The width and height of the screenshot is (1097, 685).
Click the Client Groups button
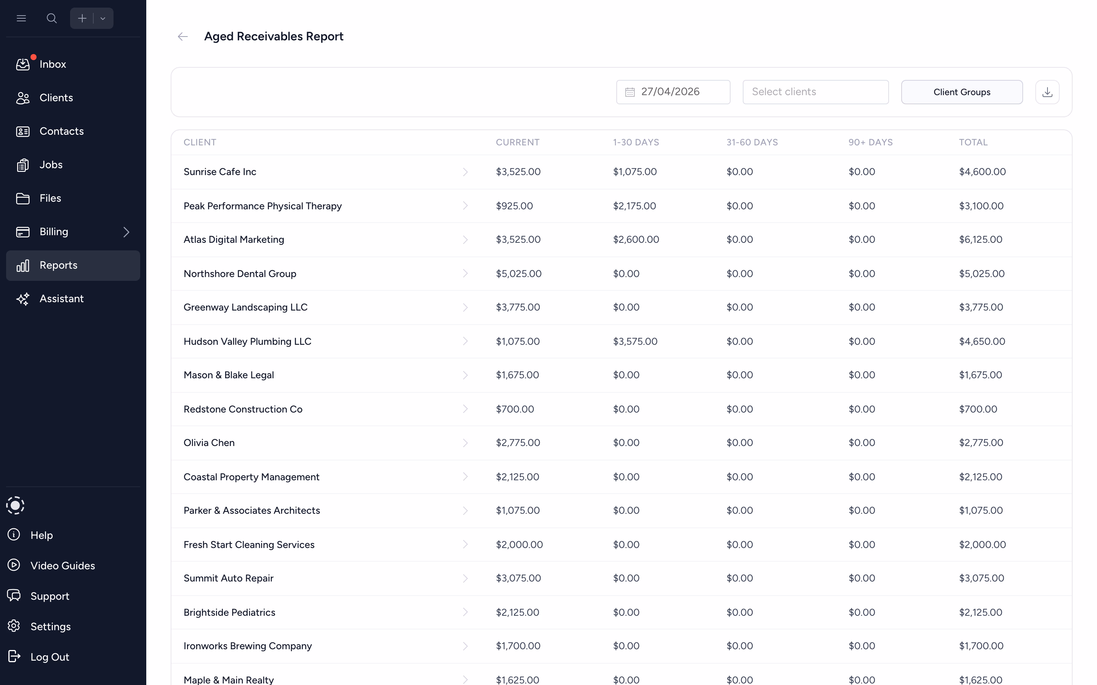(961, 91)
